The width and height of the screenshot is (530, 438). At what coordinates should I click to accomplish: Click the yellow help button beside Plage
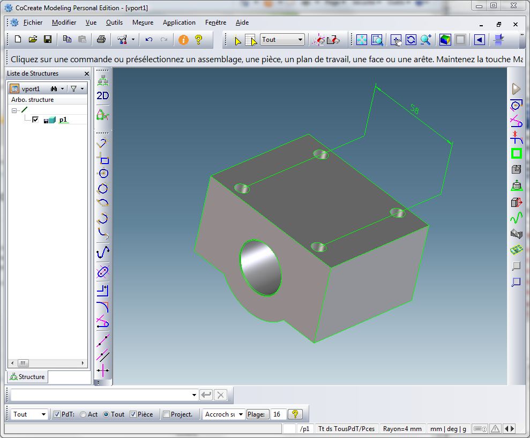coord(295,414)
